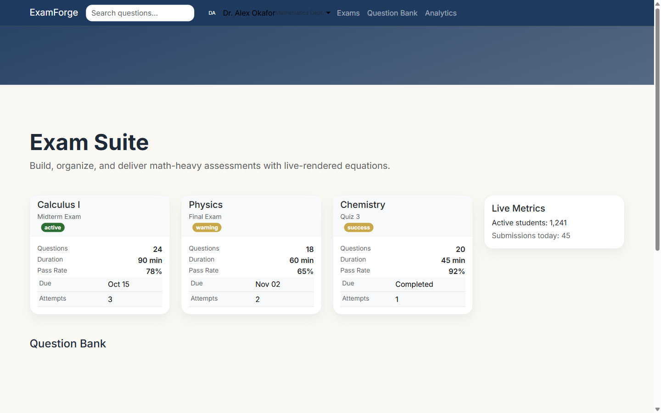Click 'Oct 15' due date in Calculus I
The height and width of the screenshot is (413, 661).
pos(119,284)
